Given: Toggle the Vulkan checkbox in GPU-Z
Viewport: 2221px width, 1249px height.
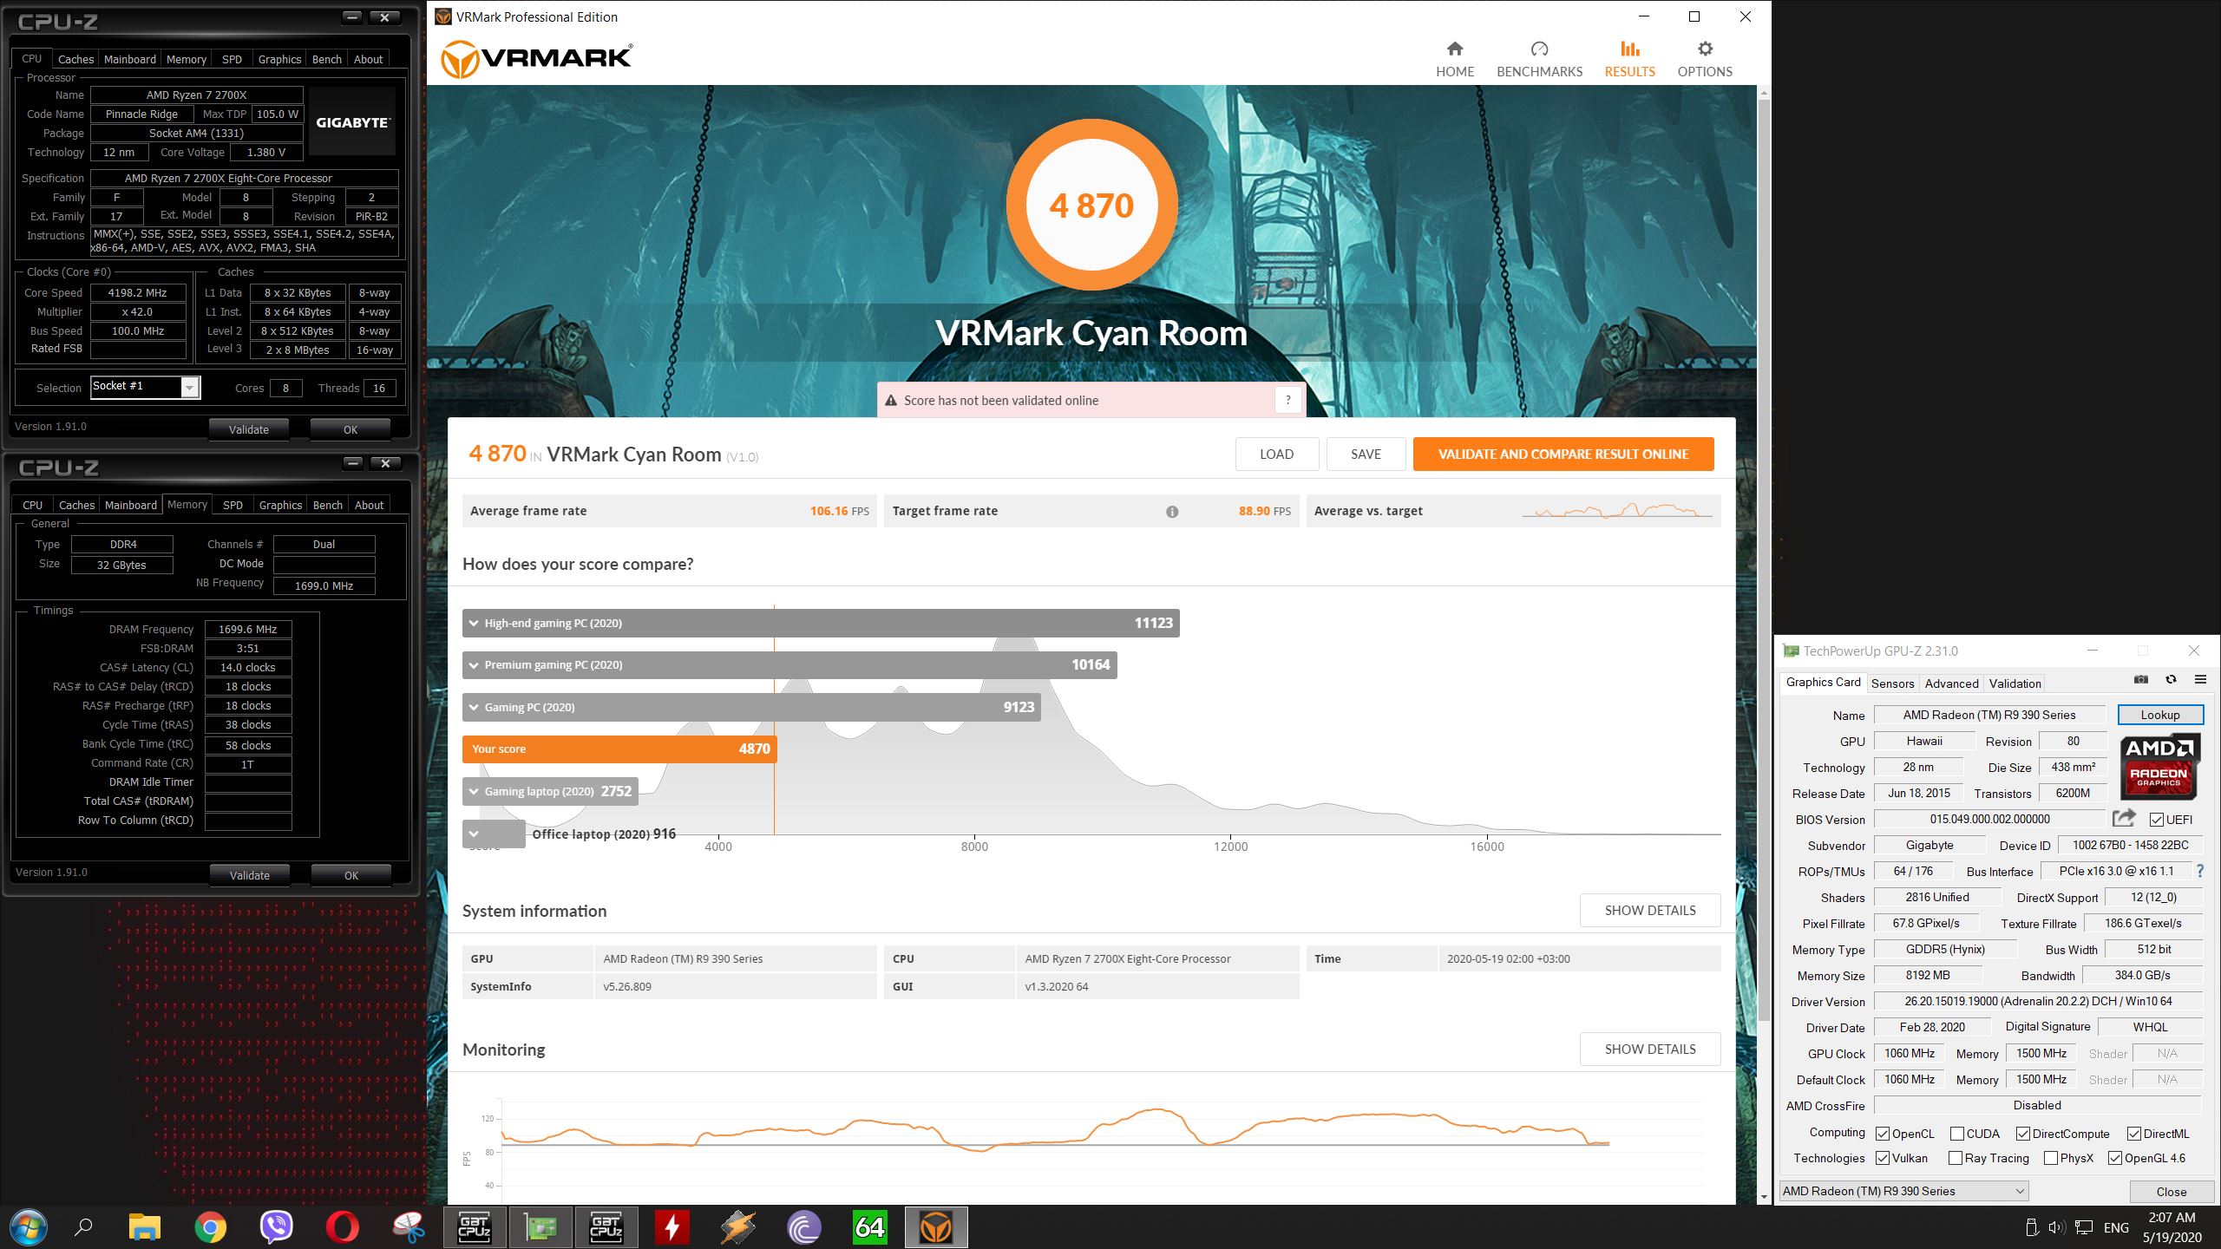Looking at the screenshot, I should coord(1882,1158).
